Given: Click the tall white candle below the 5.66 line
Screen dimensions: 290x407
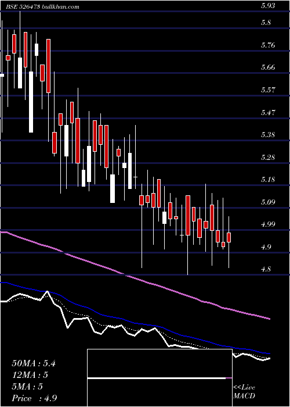Looking at the screenshot, I should point(31,102).
